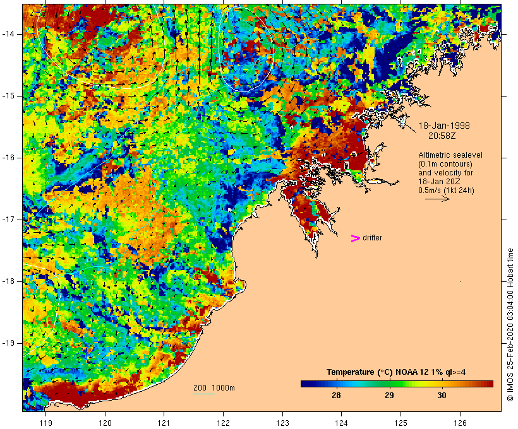Click the '124' longitude axis label
Image resolution: width=518 pixels, height=429 pixels.
pyautogui.click(x=342, y=423)
